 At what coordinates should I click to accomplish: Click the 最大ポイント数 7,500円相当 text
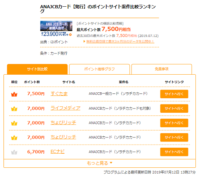(104, 29)
